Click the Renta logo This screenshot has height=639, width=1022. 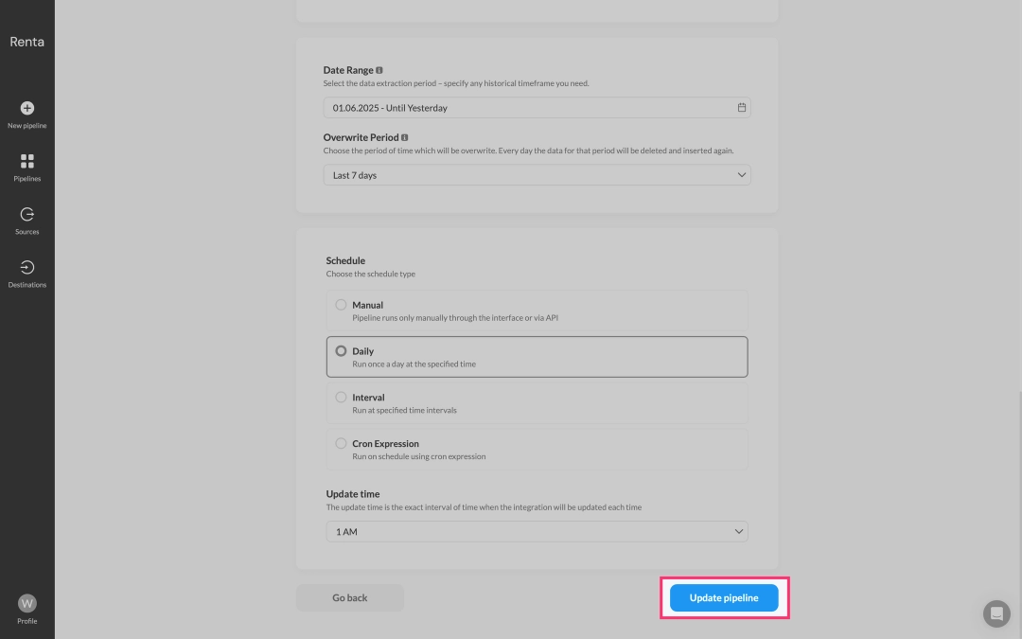(x=27, y=42)
